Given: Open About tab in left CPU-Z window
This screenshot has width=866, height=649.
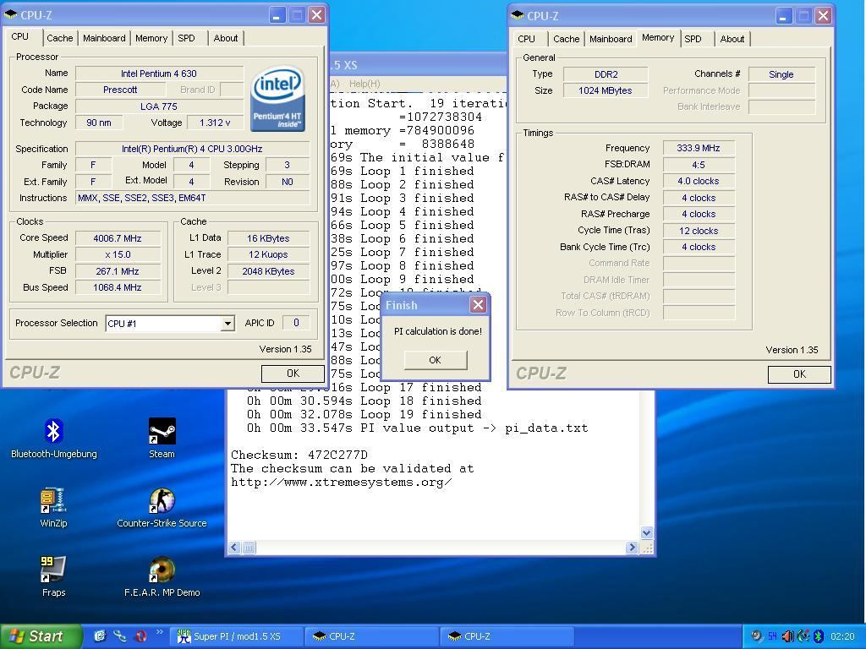Looking at the screenshot, I should [x=225, y=38].
